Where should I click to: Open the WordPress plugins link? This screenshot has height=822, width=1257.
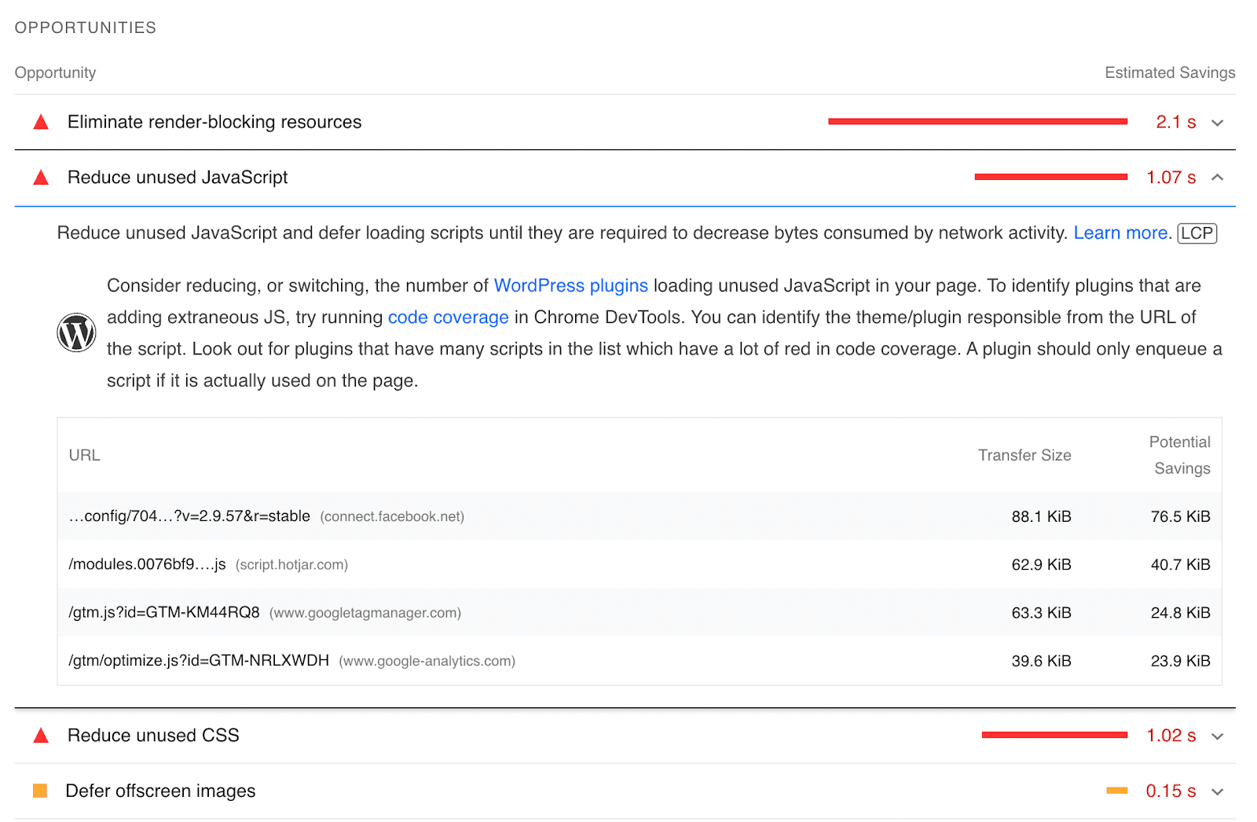point(570,285)
